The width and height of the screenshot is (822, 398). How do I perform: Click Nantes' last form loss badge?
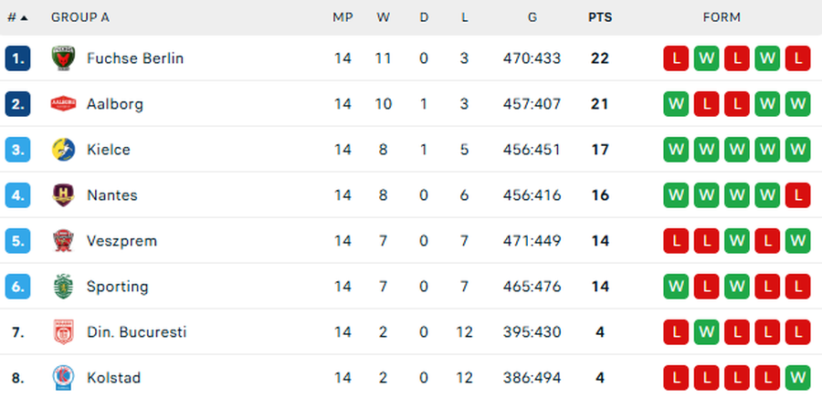click(x=797, y=195)
